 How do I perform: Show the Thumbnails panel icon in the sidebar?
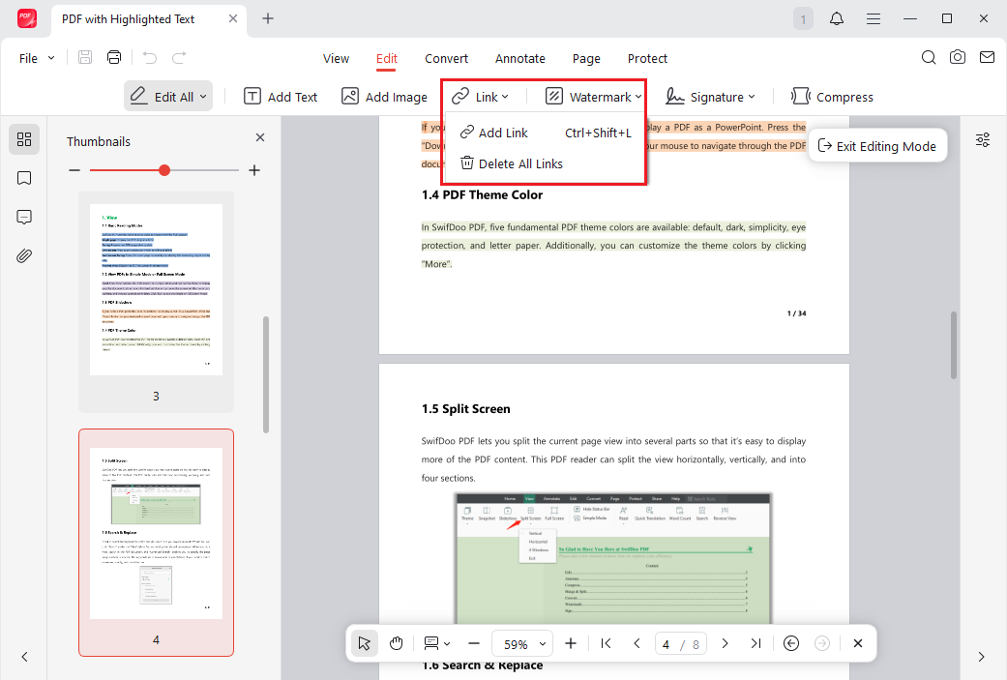[x=24, y=139]
